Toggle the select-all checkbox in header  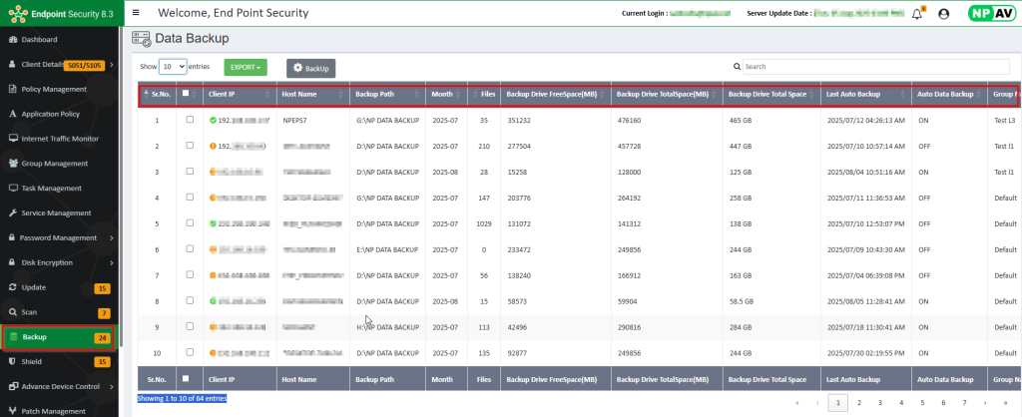186,94
